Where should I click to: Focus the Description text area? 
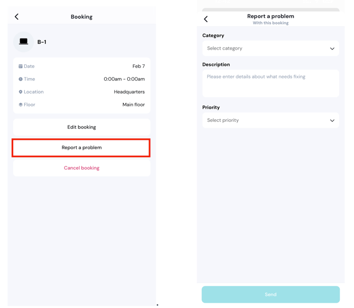(x=271, y=83)
